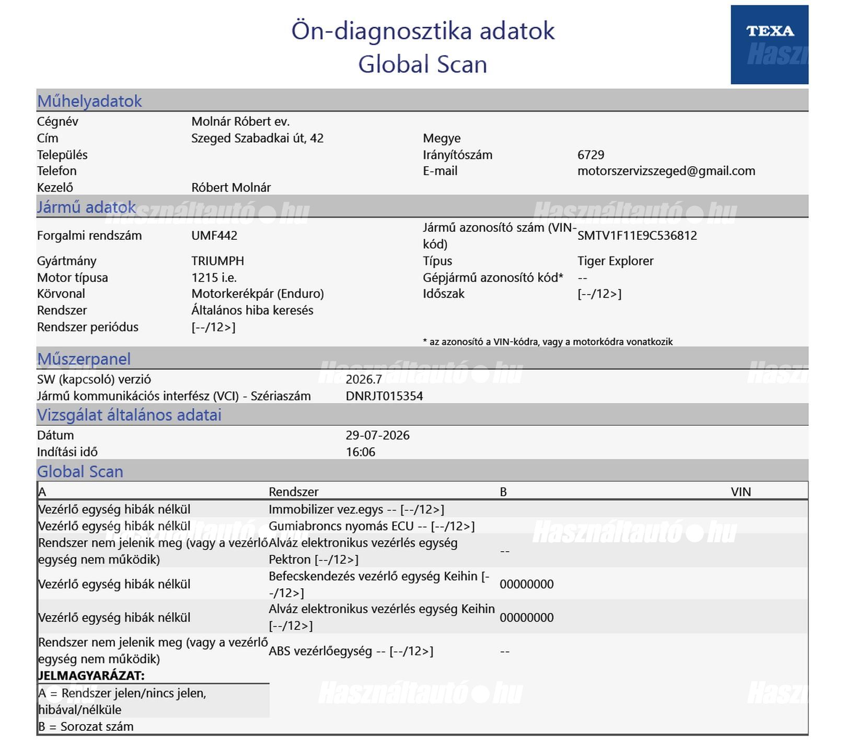Click the "Megye" label

pyautogui.click(x=442, y=138)
